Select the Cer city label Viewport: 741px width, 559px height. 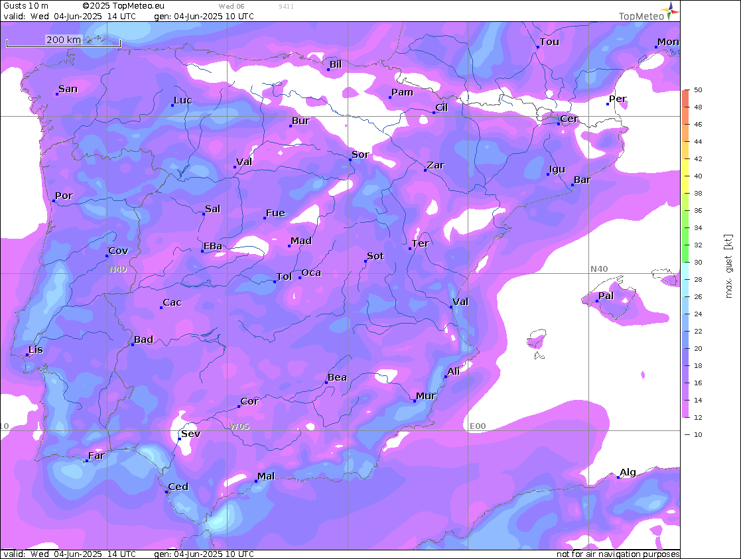(569, 119)
